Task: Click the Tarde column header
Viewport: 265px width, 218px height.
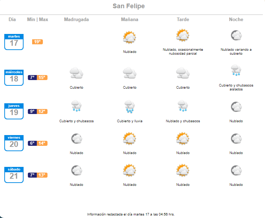Action: click(183, 19)
